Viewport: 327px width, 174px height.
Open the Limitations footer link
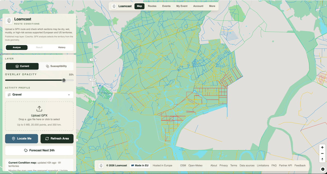click(x=263, y=166)
